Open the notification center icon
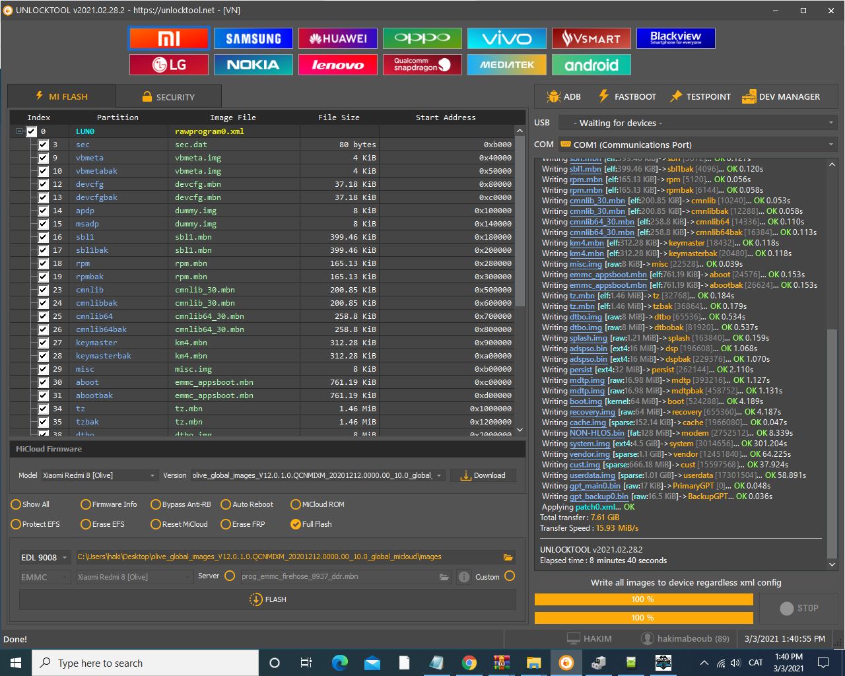The width and height of the screenshot is (845, 676). 823,663
